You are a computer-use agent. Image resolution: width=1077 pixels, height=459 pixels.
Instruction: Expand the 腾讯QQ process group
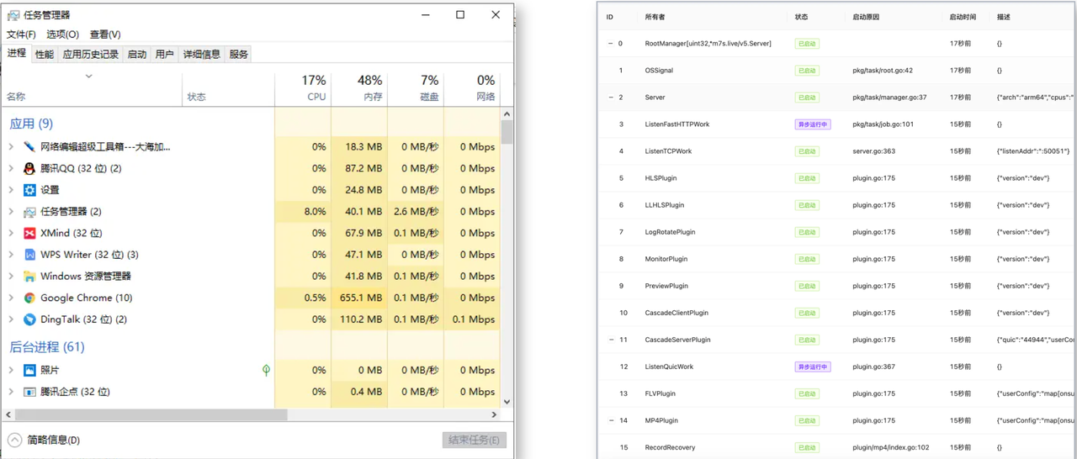pyautogui.click(x=11, y=168)
